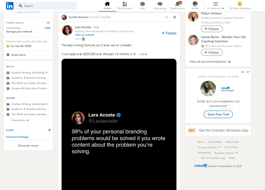Open the Events link
The height and width of the screenshot is (190, 265).
10,130
